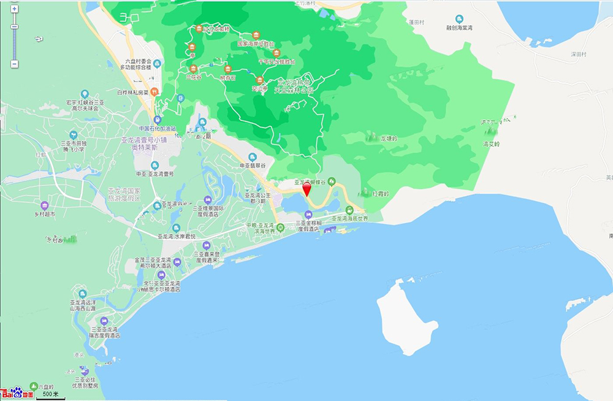
Task: Select the 白桦林私房菜 restaurant icon
Action: click(x=154, y=92)
